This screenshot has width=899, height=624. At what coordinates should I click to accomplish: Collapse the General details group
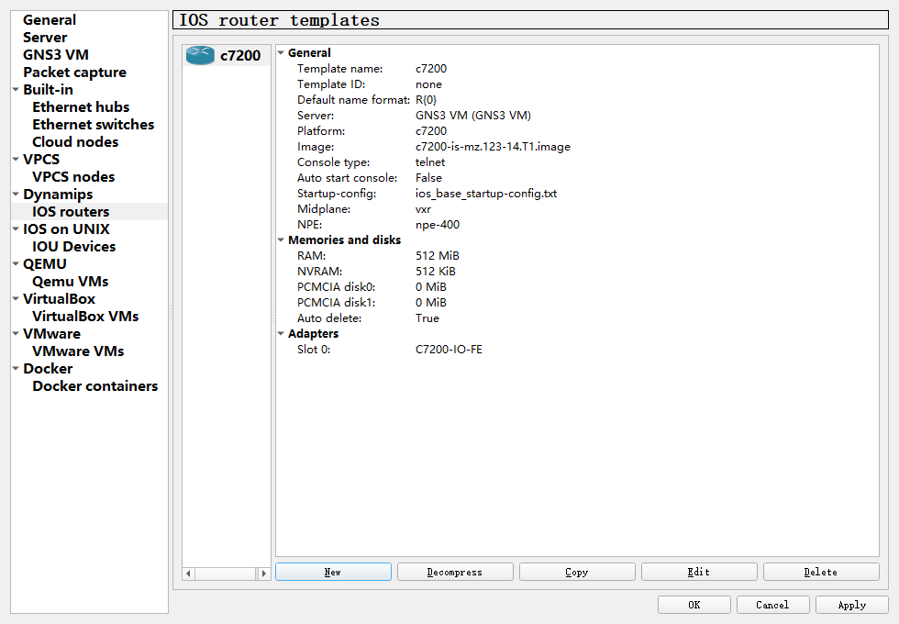click(x=281, y=53)
